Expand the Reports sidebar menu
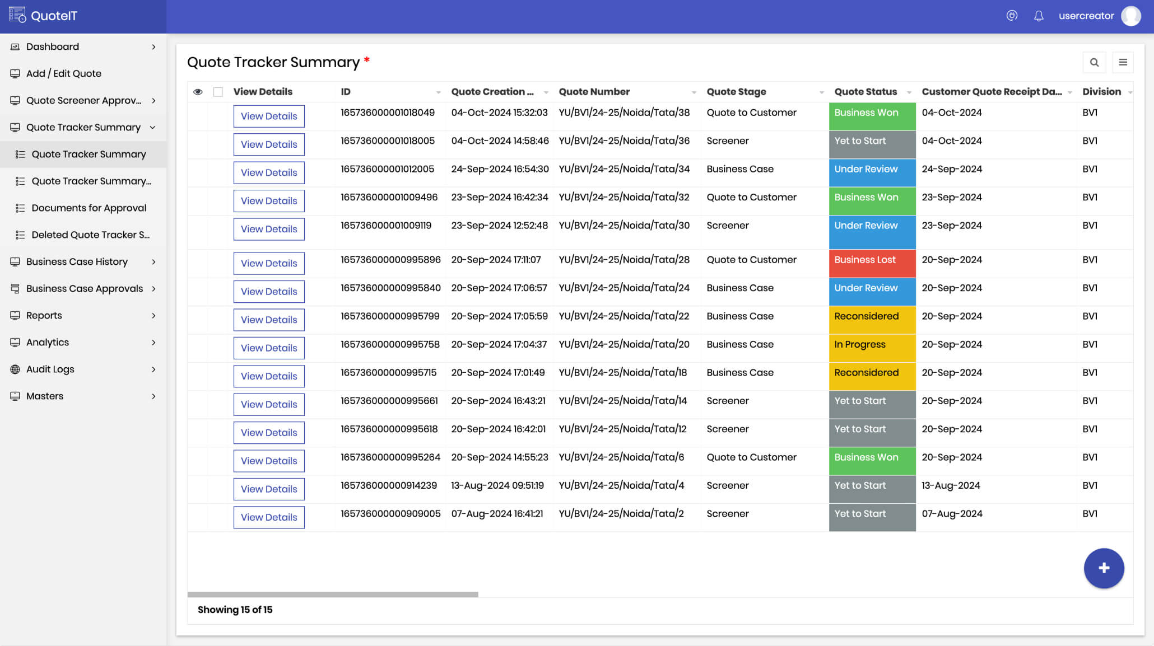The image size is (1154, 646). [83, 315]
